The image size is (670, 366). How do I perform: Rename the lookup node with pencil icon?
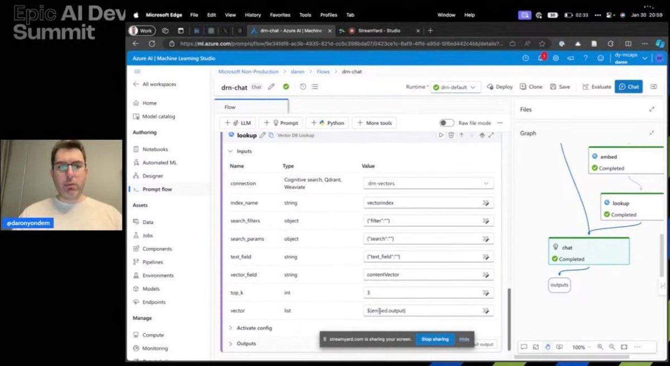tap(262, 135)
